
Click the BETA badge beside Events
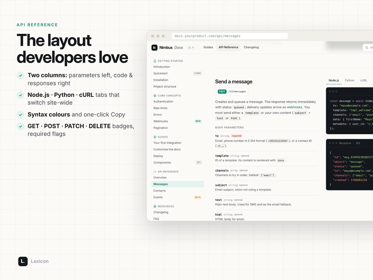coord(198,197)
